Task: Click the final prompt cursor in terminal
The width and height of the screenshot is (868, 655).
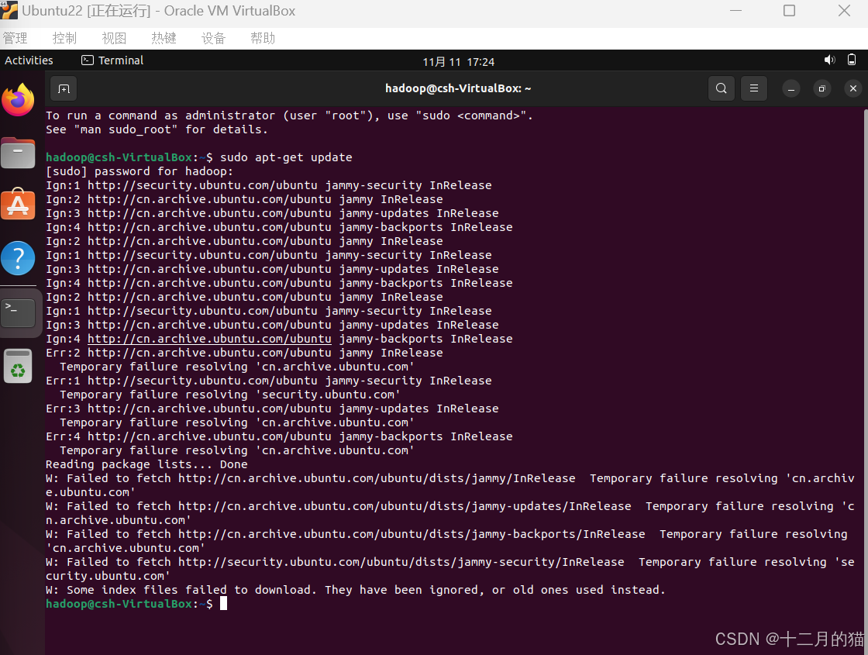Action: point(223,604)
